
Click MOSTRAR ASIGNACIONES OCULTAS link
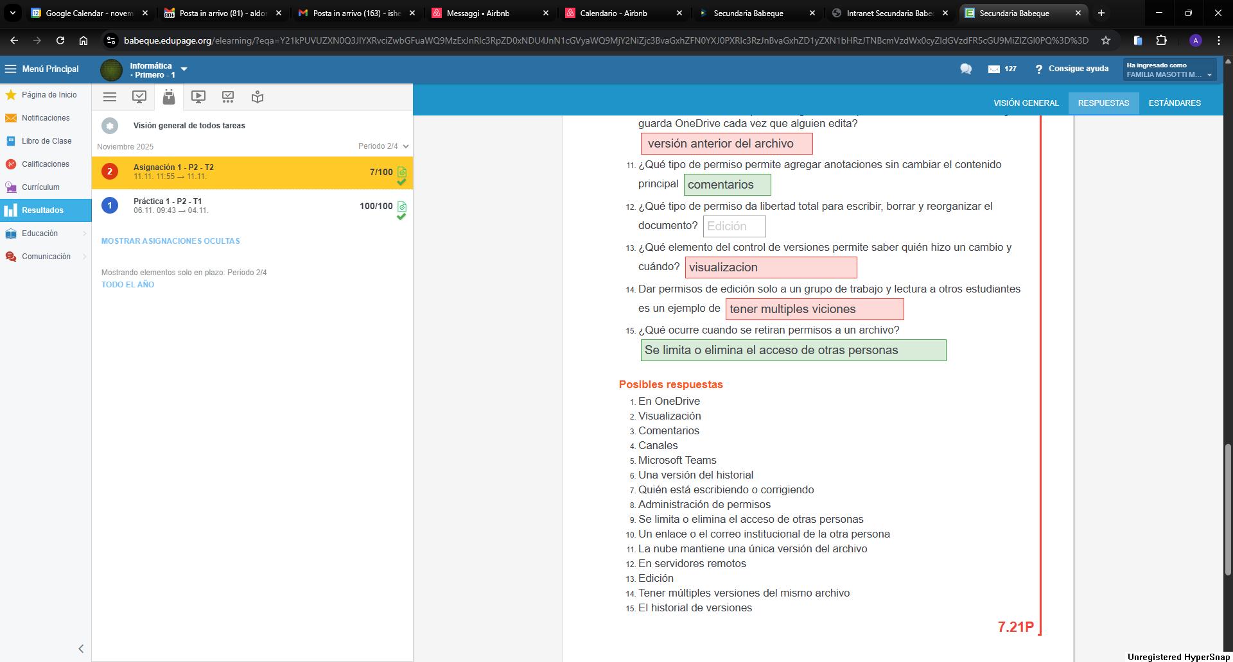(x=170, y=241)
